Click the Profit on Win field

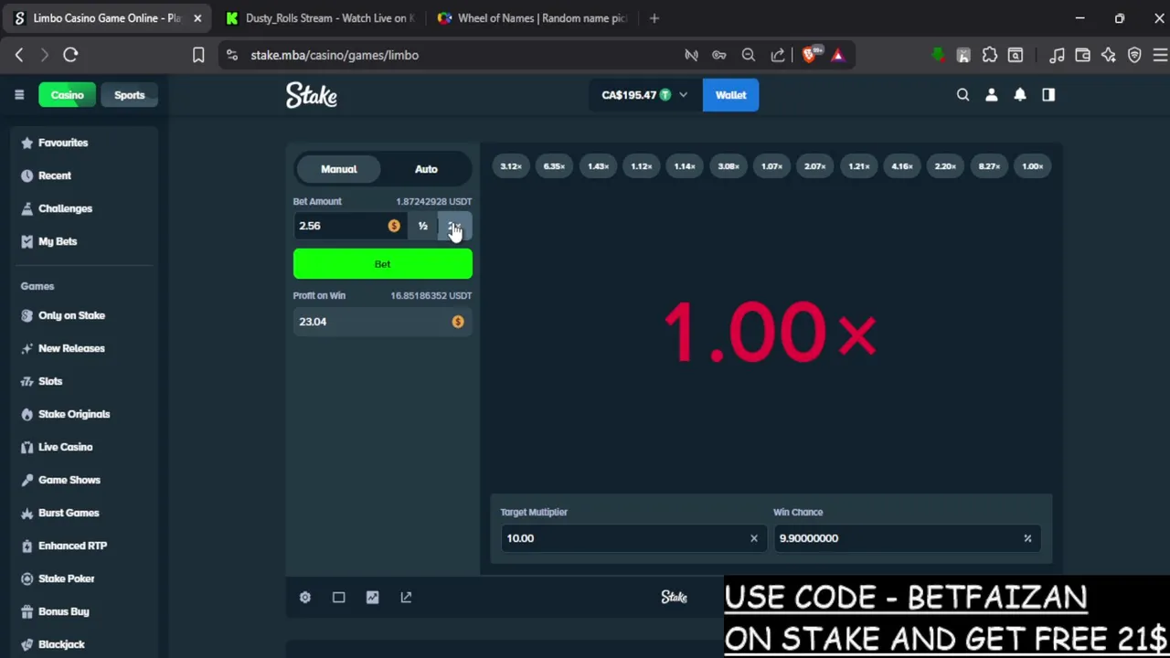click(x=382, y=322)
